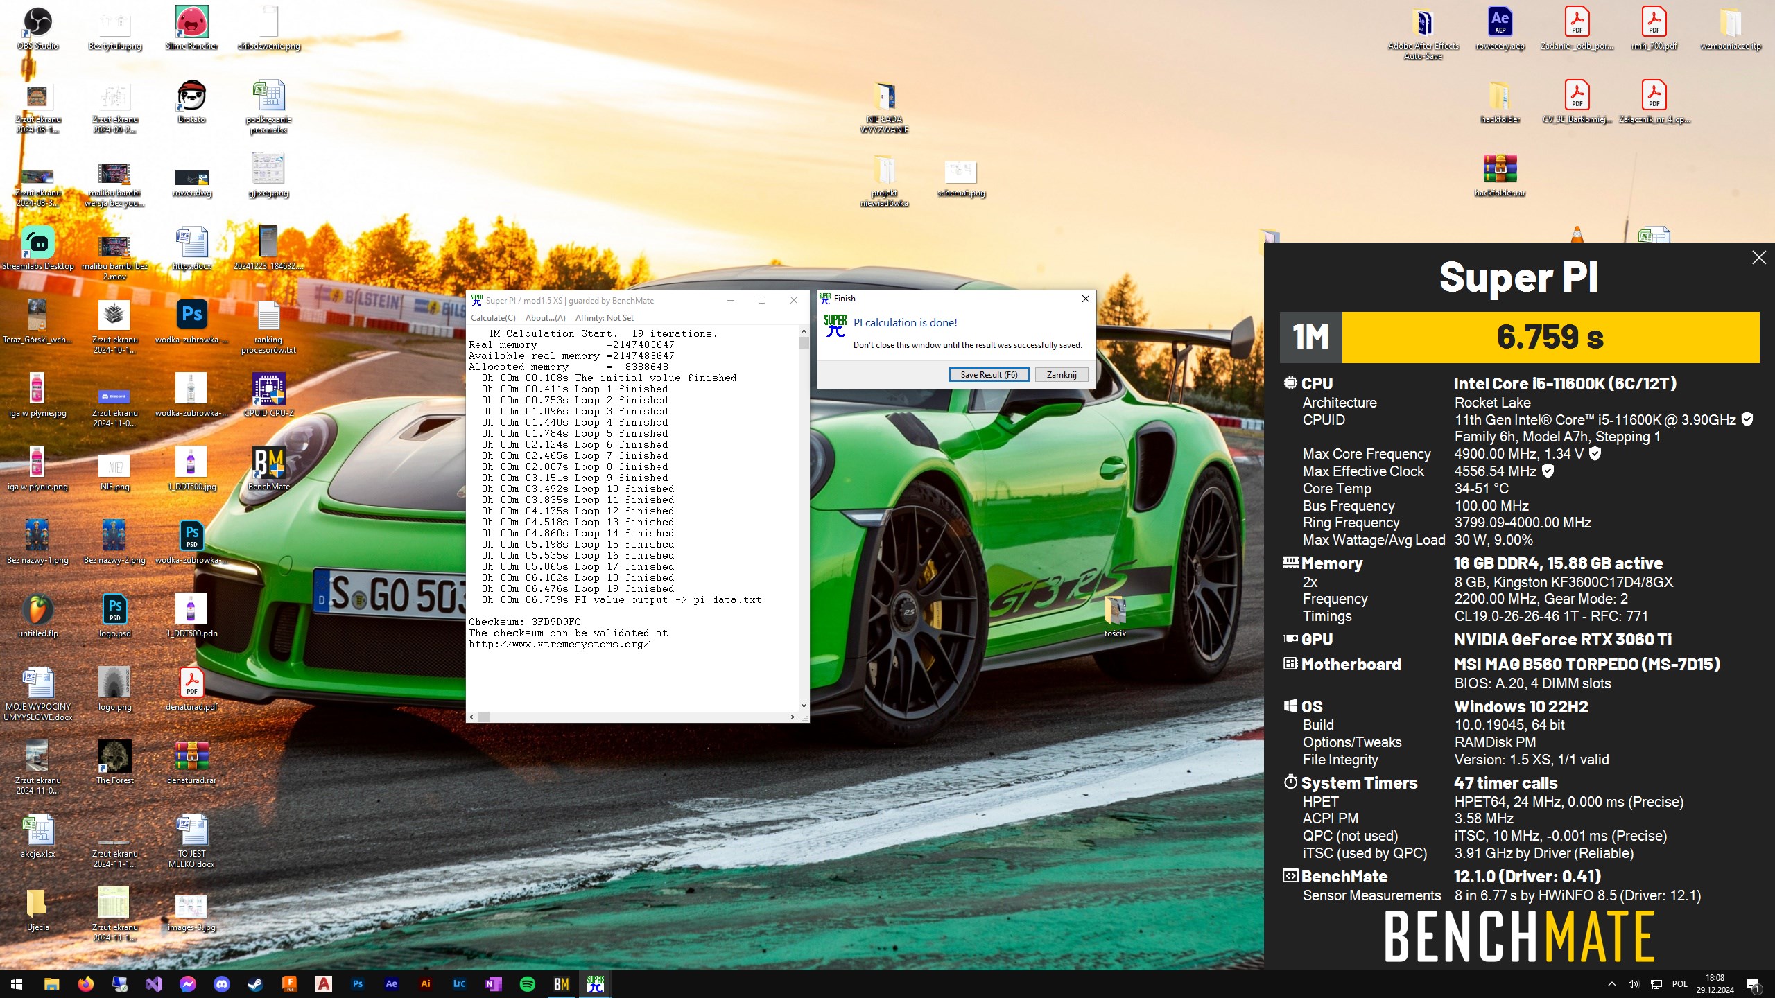Click the Save Result (F6) button
1775x998 pixels.
[989, 375]
